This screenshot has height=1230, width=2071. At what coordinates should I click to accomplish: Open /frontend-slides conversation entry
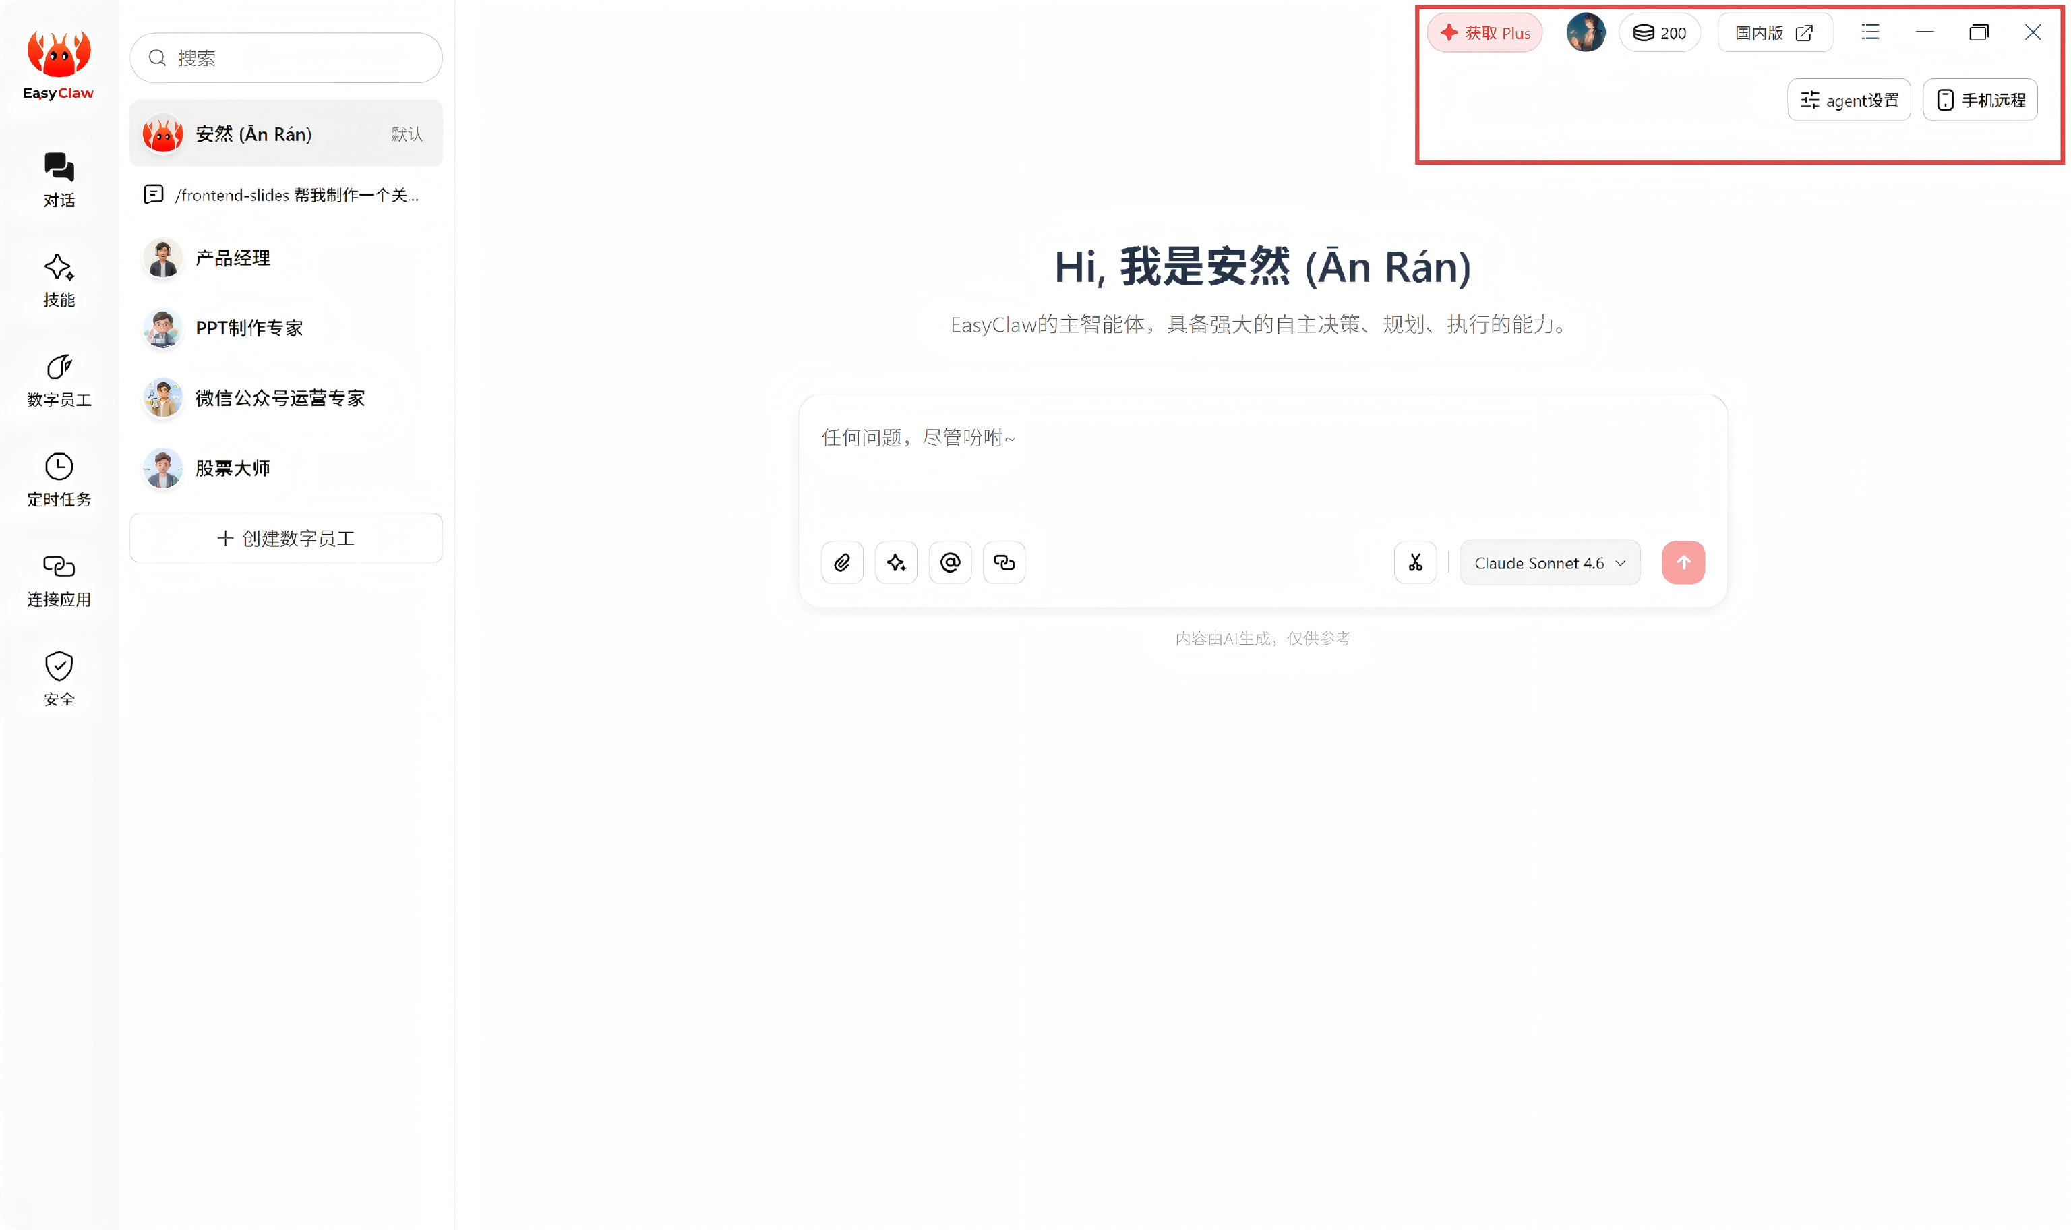[286, 195]
